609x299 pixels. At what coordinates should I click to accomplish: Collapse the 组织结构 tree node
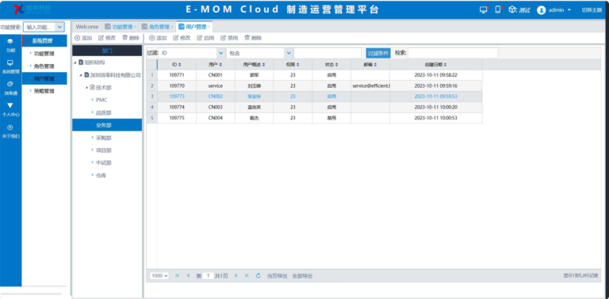75,62
